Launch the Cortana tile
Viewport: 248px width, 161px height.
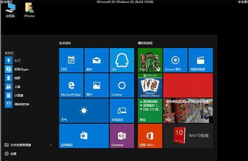[x=122, y=85]
